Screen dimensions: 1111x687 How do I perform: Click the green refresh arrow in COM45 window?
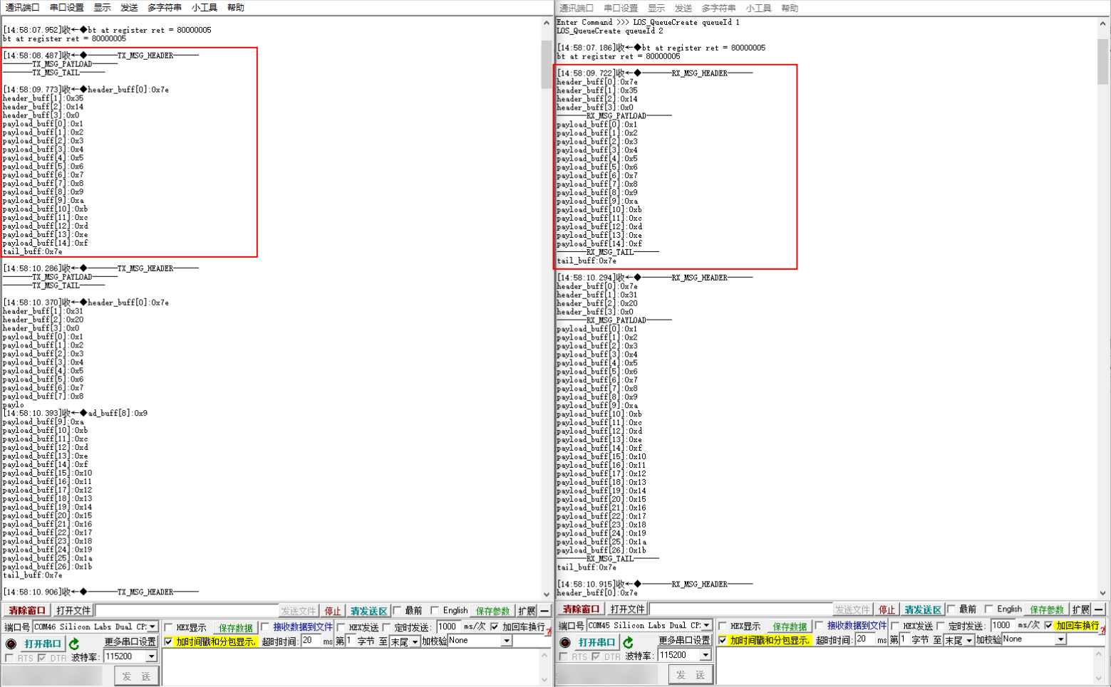pyautogui.click(x=629, y=642)
